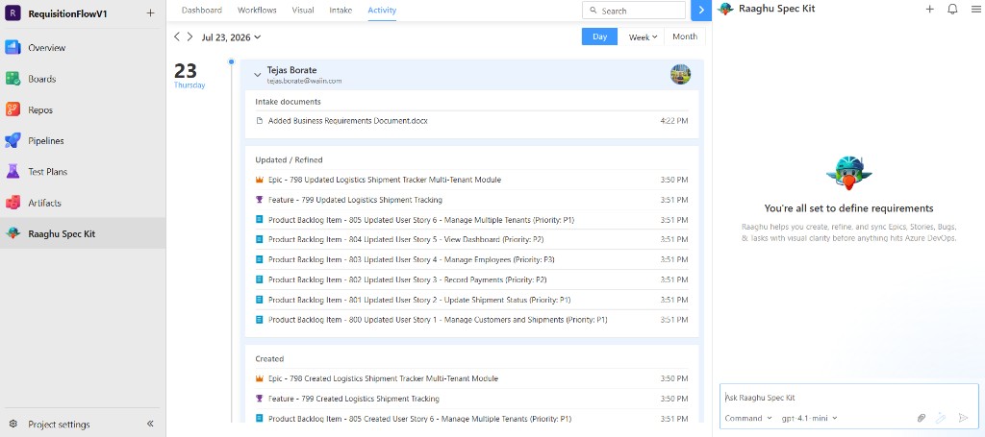Open the Overview hub in the sidebar
The image size is (985, 437).
[x=83, y=48]
